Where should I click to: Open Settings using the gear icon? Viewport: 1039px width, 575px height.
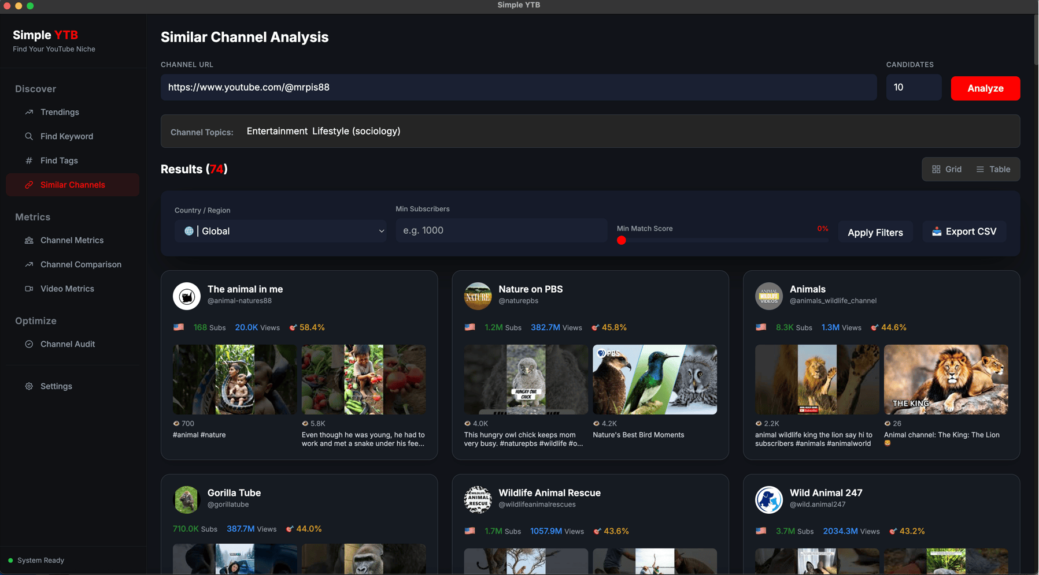pos(29,386)
